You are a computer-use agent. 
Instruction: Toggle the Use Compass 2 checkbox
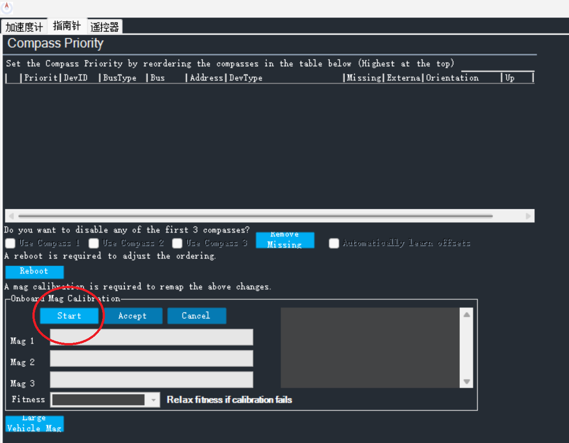94,243
